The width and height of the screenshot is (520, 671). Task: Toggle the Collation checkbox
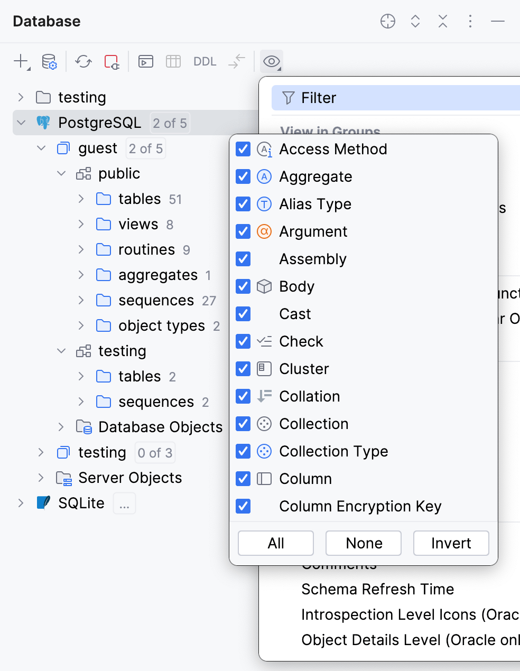point(243,396)
